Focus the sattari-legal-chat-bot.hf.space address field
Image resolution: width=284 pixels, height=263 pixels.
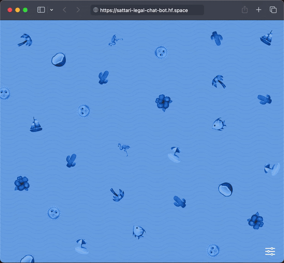[x=149, y=10]
